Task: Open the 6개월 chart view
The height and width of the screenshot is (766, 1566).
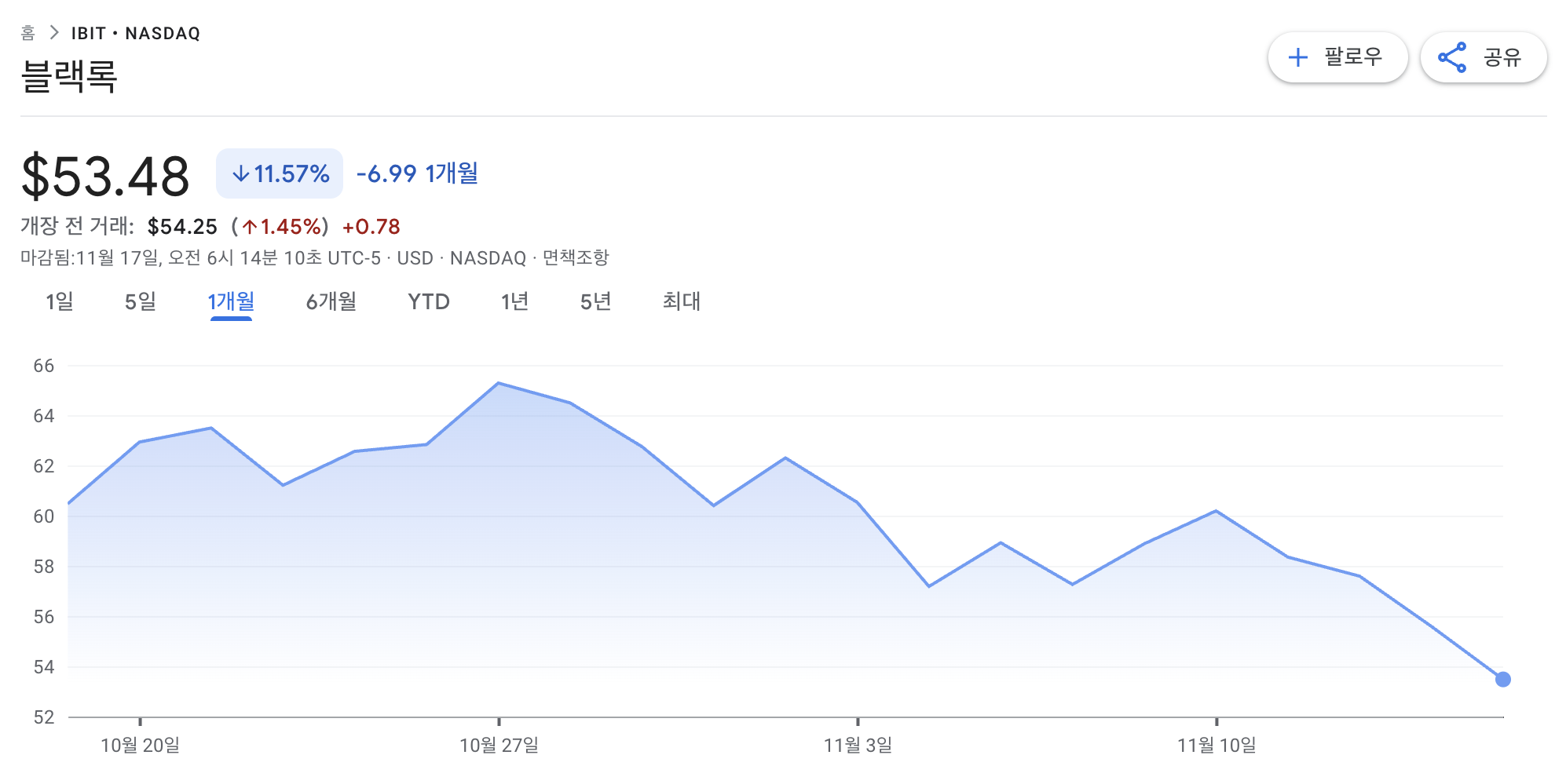Action: point(331,301)
